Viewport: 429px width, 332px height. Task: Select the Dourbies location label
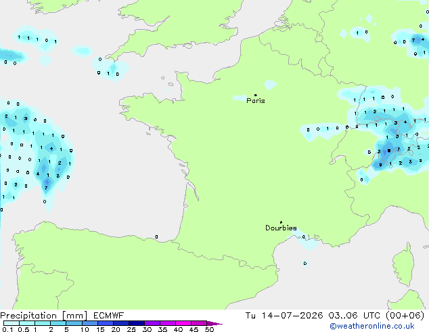click(x=281, y=228)
